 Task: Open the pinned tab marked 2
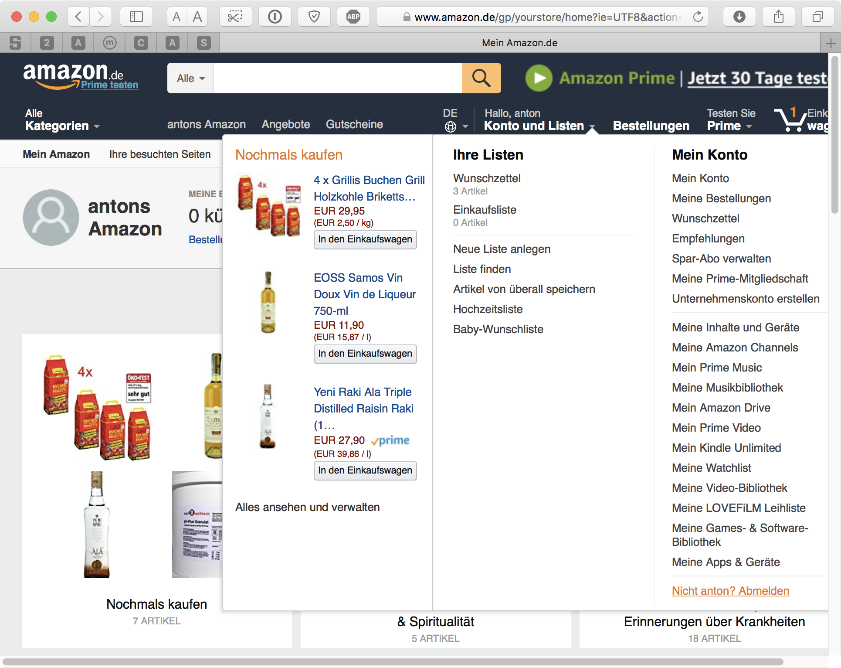coord(47,43)
